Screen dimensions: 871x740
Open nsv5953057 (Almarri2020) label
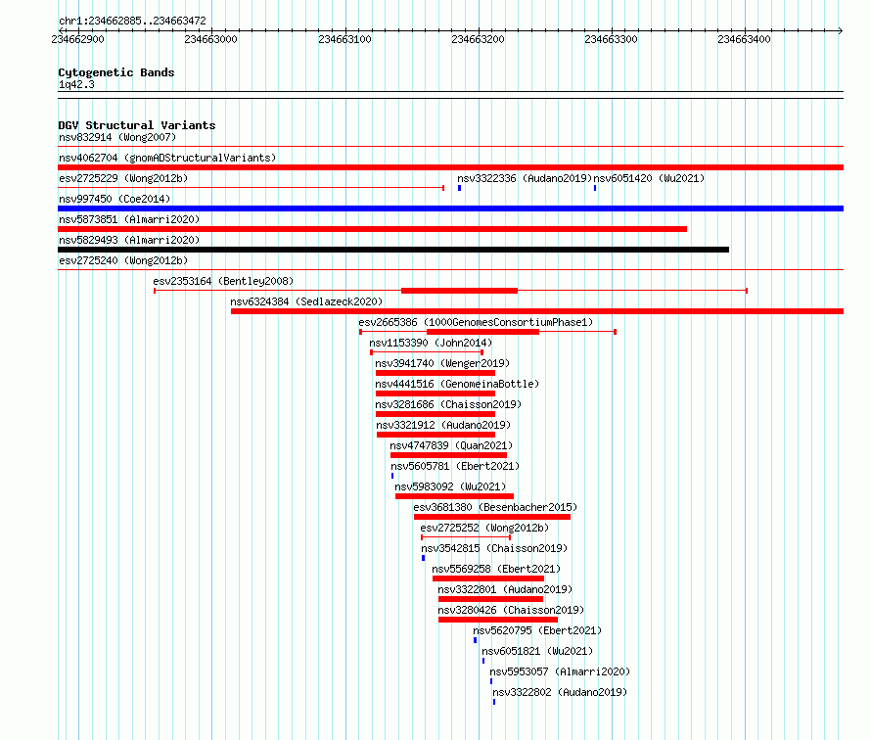560,671
